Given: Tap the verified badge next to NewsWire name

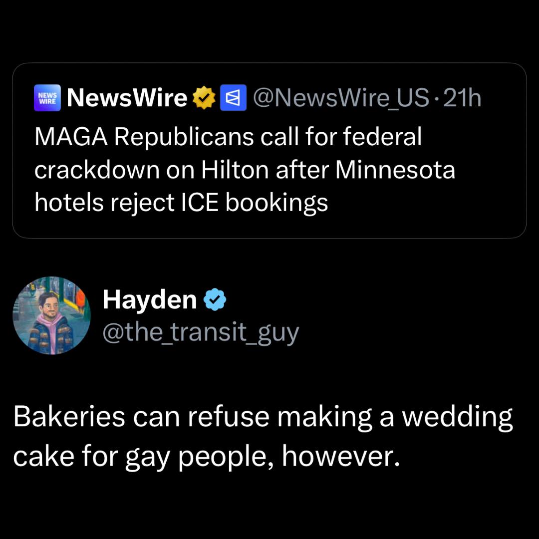Looking at the screenshot, I should point(205,97).
